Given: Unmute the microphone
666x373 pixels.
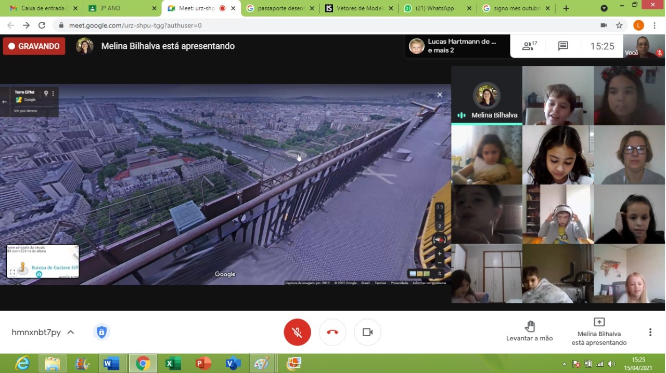Looking at the screenshot, I should tap(297, 332).
